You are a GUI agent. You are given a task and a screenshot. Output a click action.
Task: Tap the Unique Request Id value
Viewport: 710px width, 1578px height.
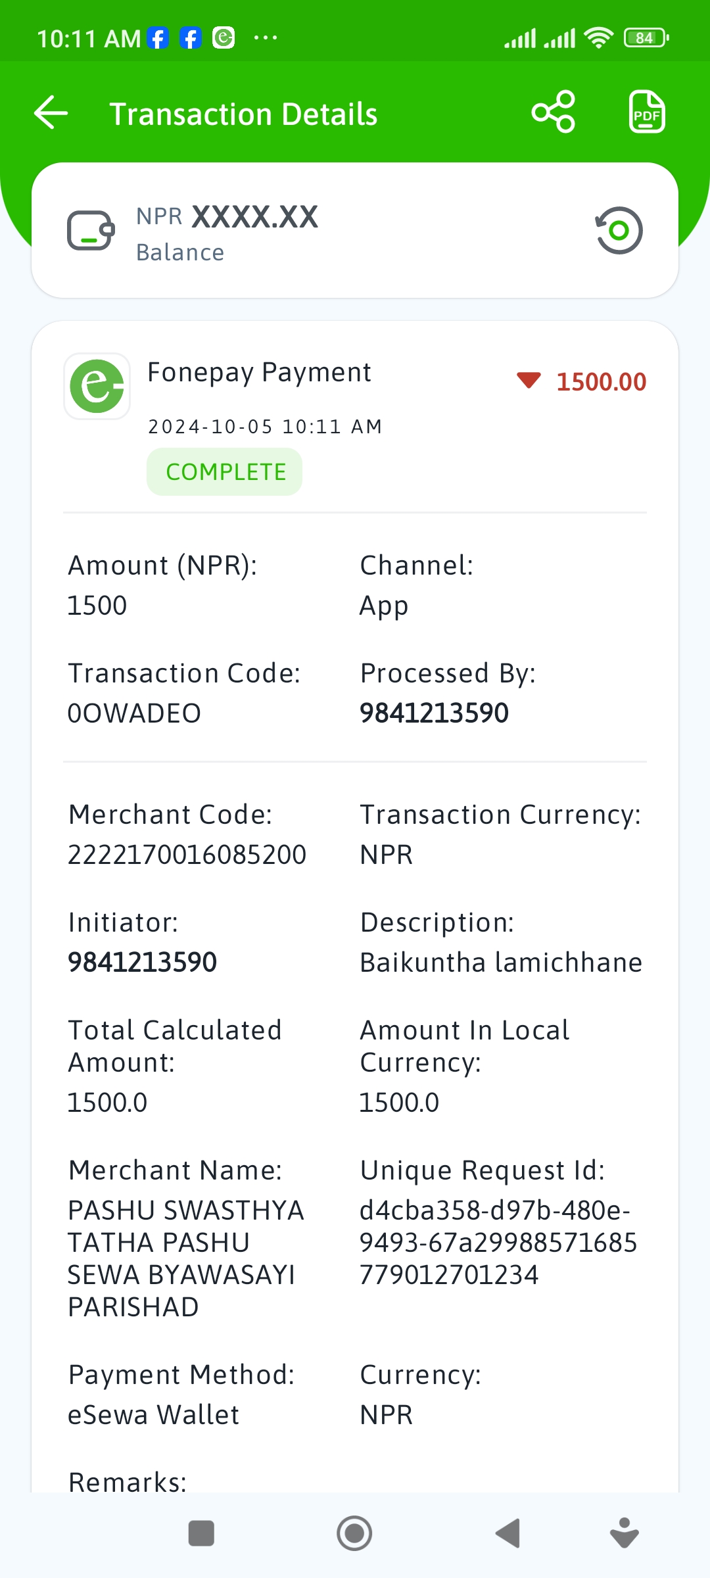pos(498,1243)
